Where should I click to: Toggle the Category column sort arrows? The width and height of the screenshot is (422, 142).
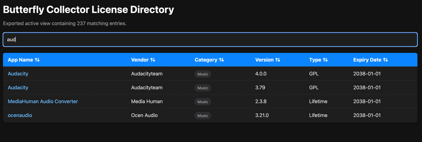pyautogui.click(x=221, y=60)
